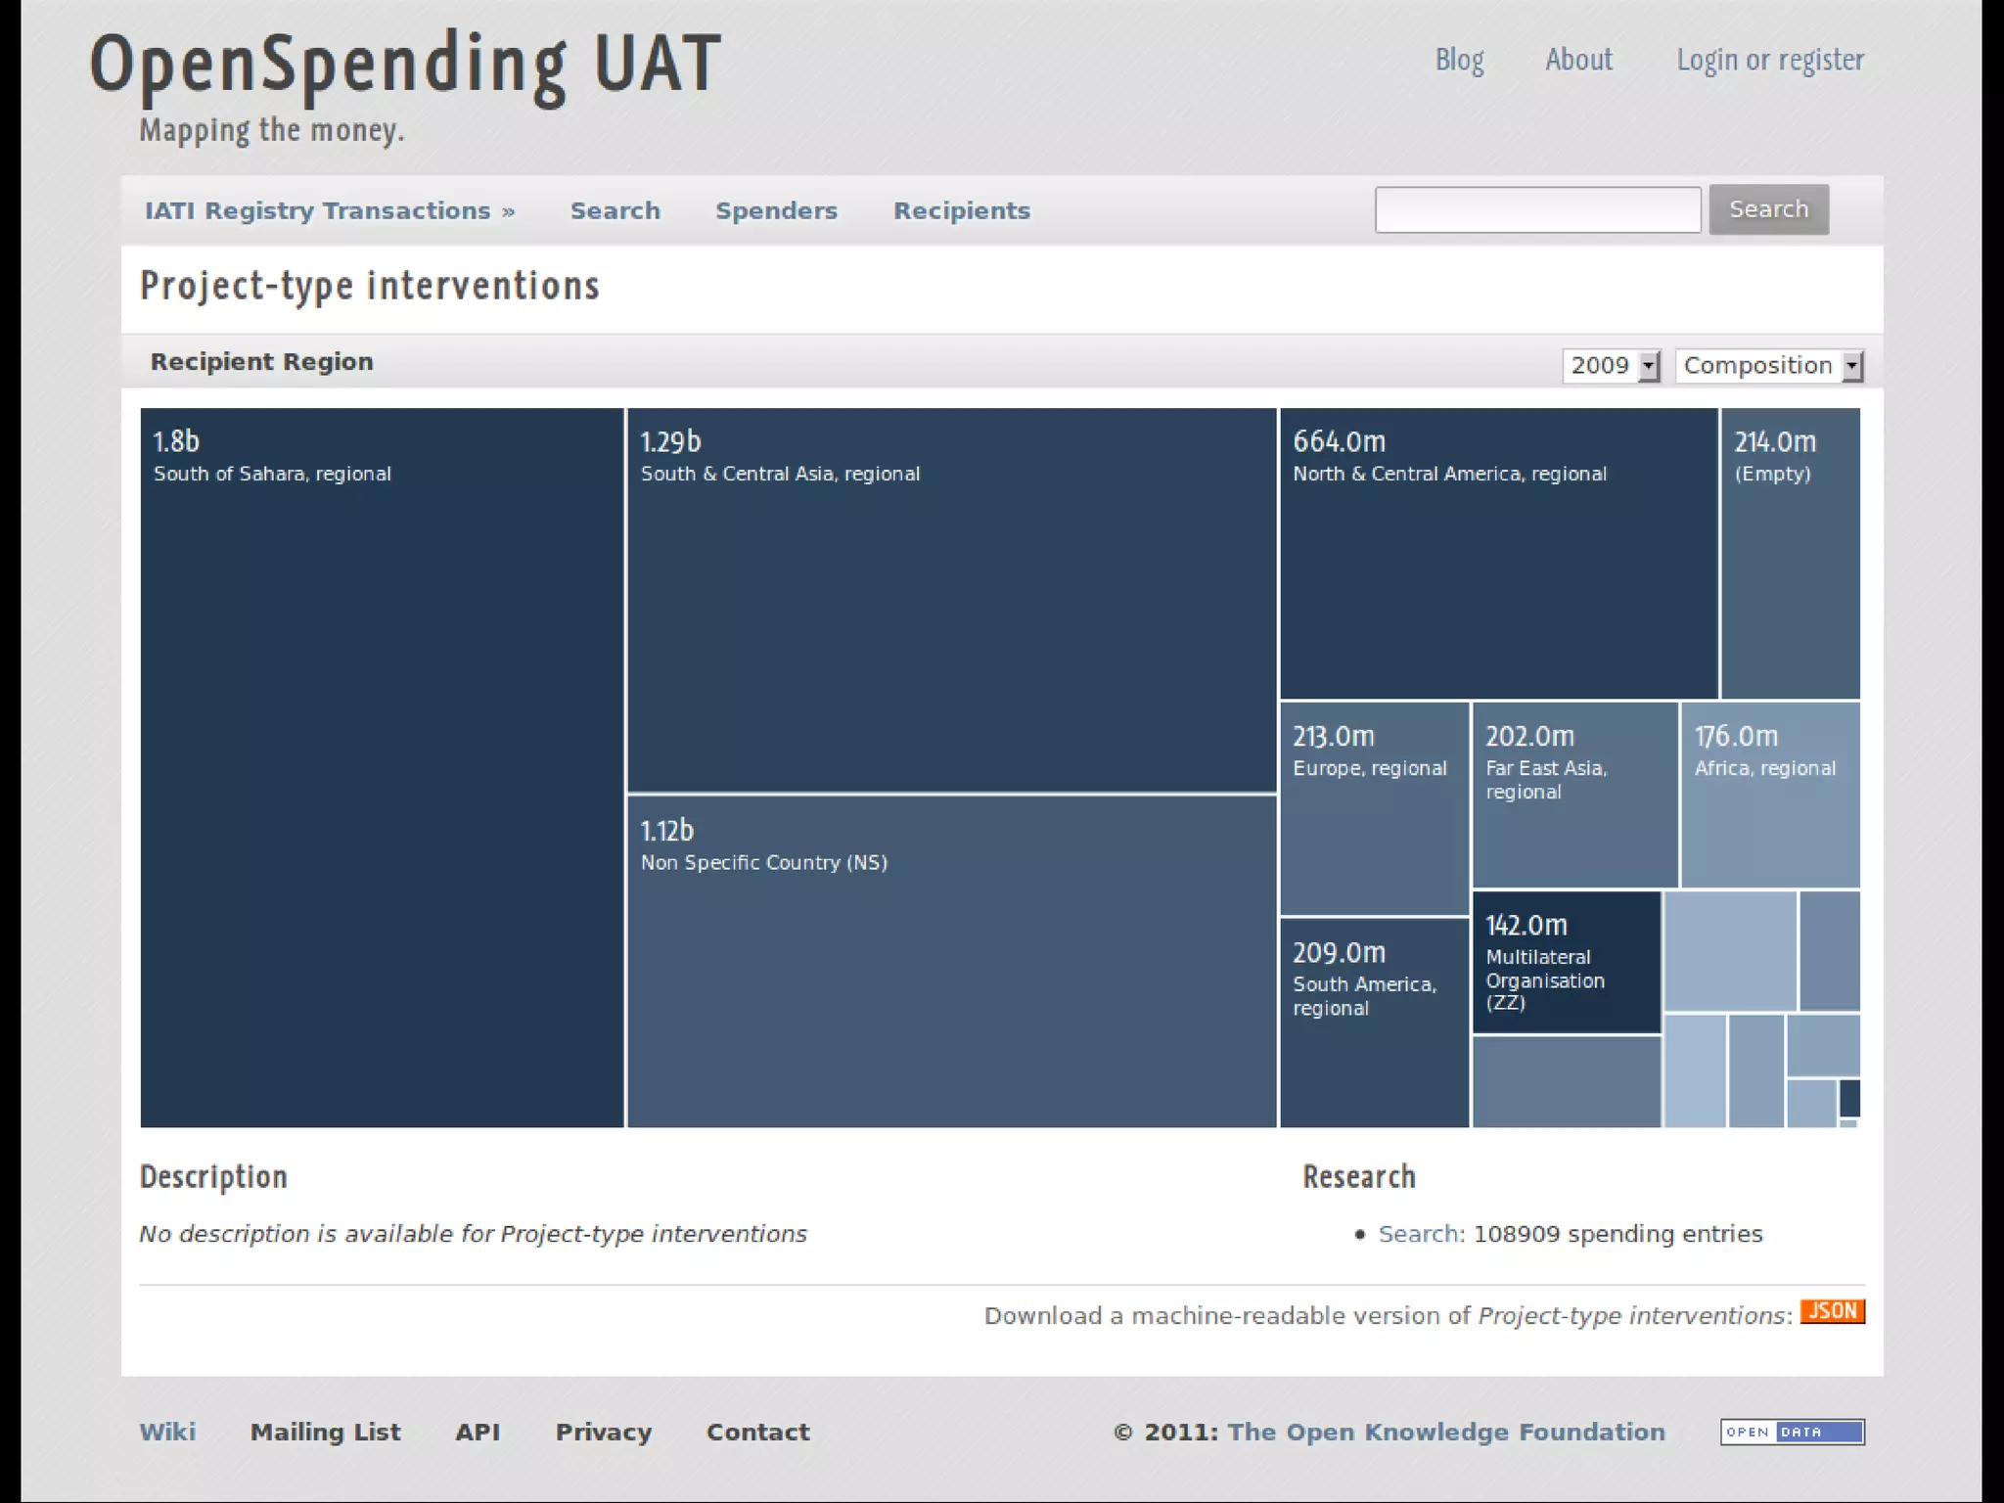
Task: Select the Africa, regional treemap tile
Action: point(1769,795)
